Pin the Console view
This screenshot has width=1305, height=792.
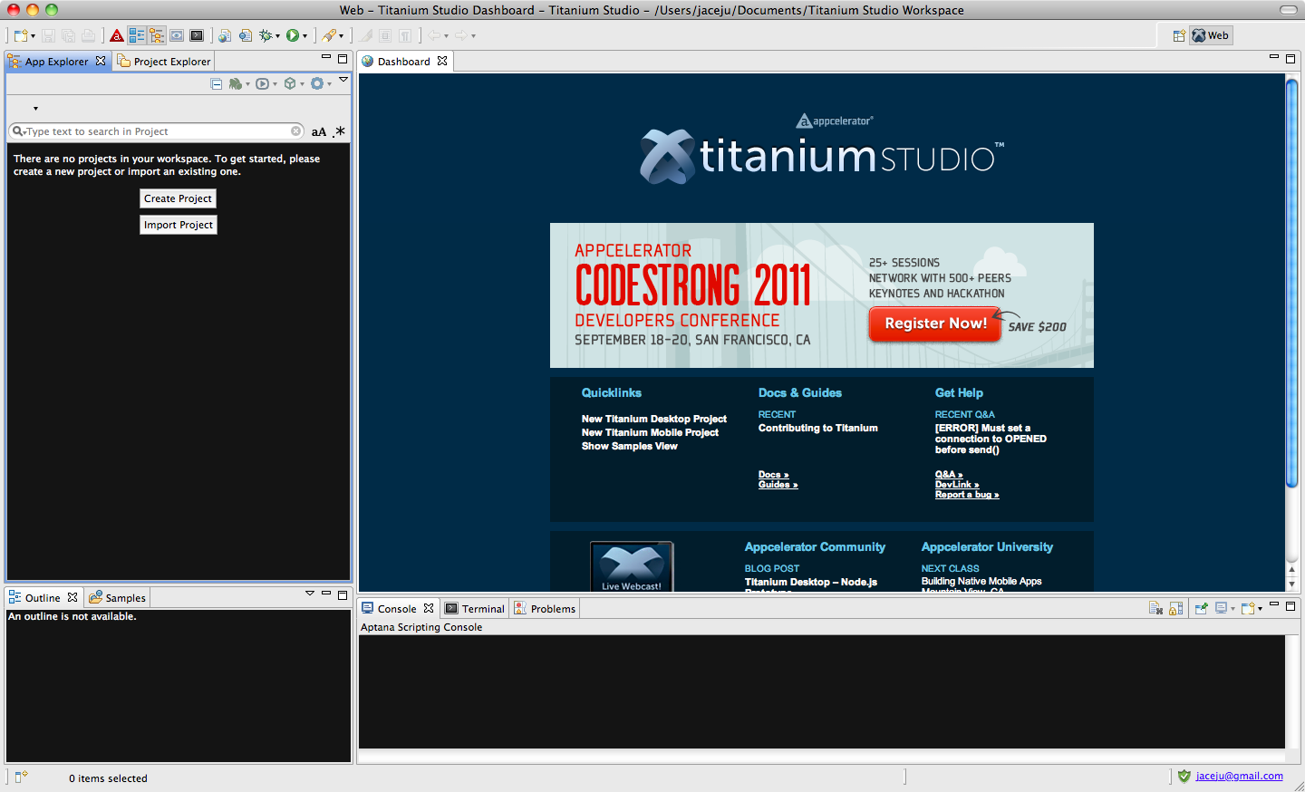[x=1202, y=608]
